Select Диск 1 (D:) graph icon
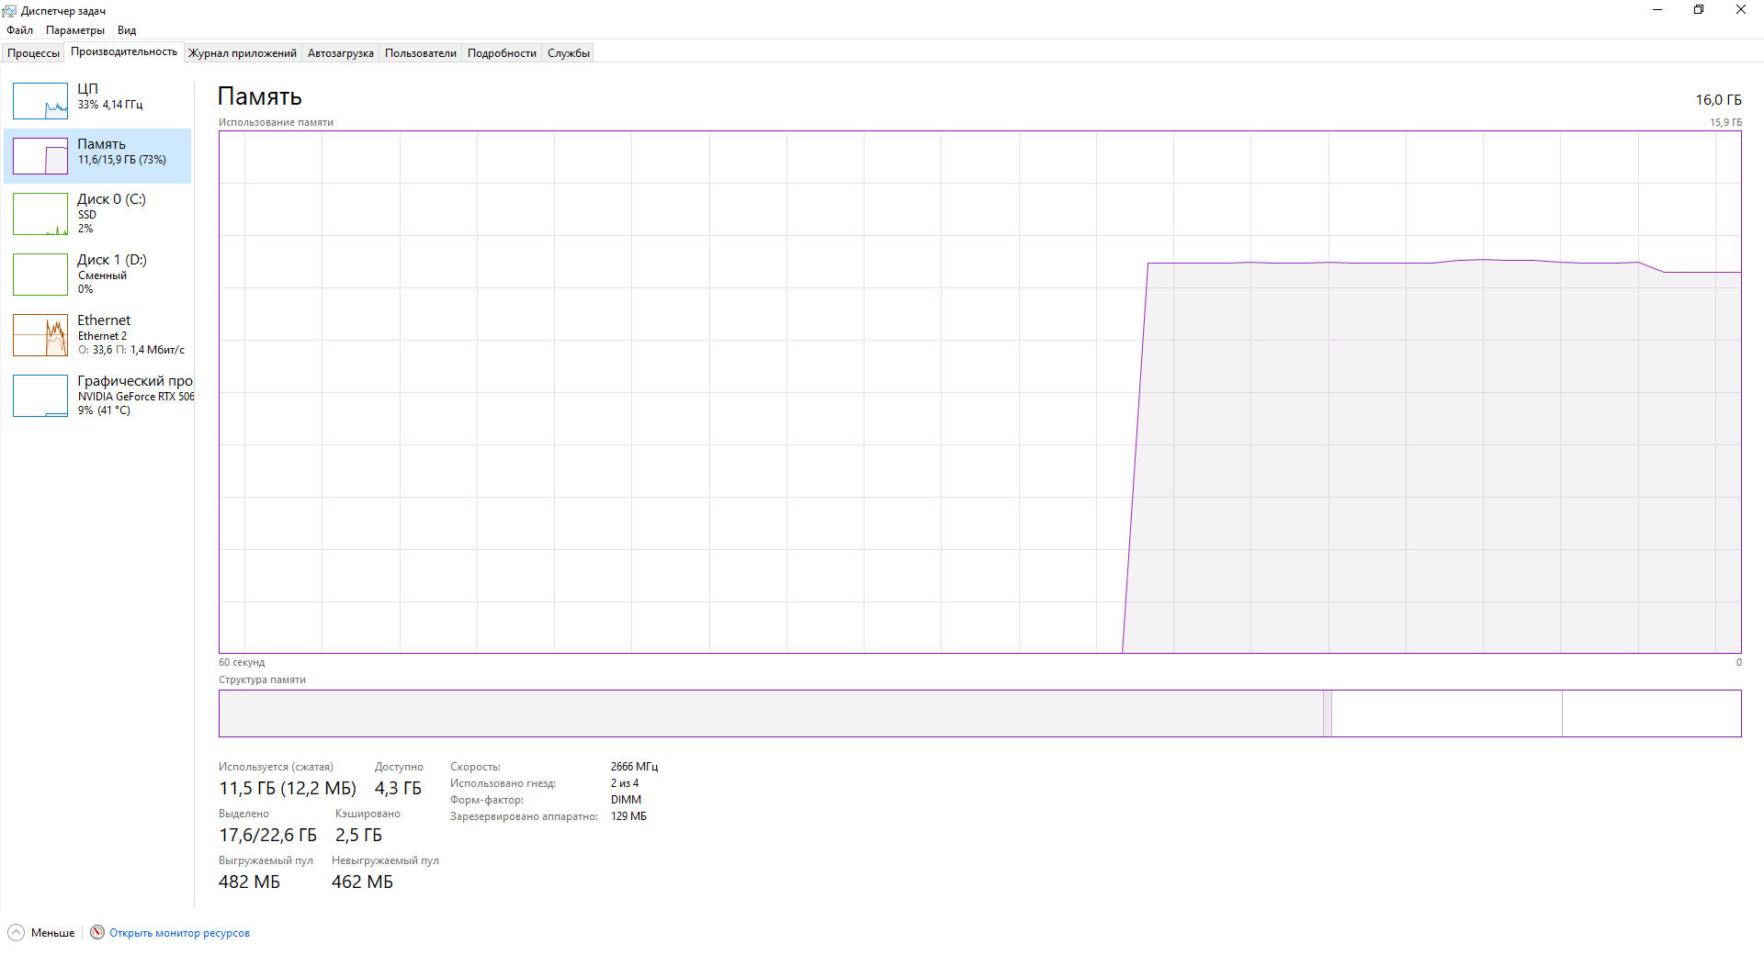The image size is (1764, 955). pyautogui.click(x=40, y=275)
